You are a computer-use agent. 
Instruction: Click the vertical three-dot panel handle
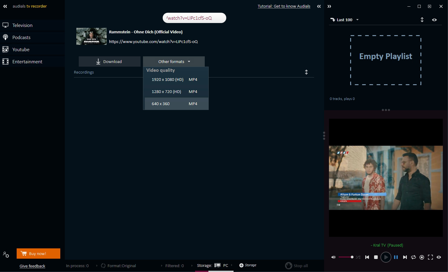click(x=324, y=135)
